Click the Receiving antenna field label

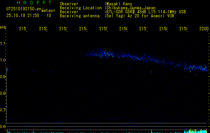(x=79, y=16)
